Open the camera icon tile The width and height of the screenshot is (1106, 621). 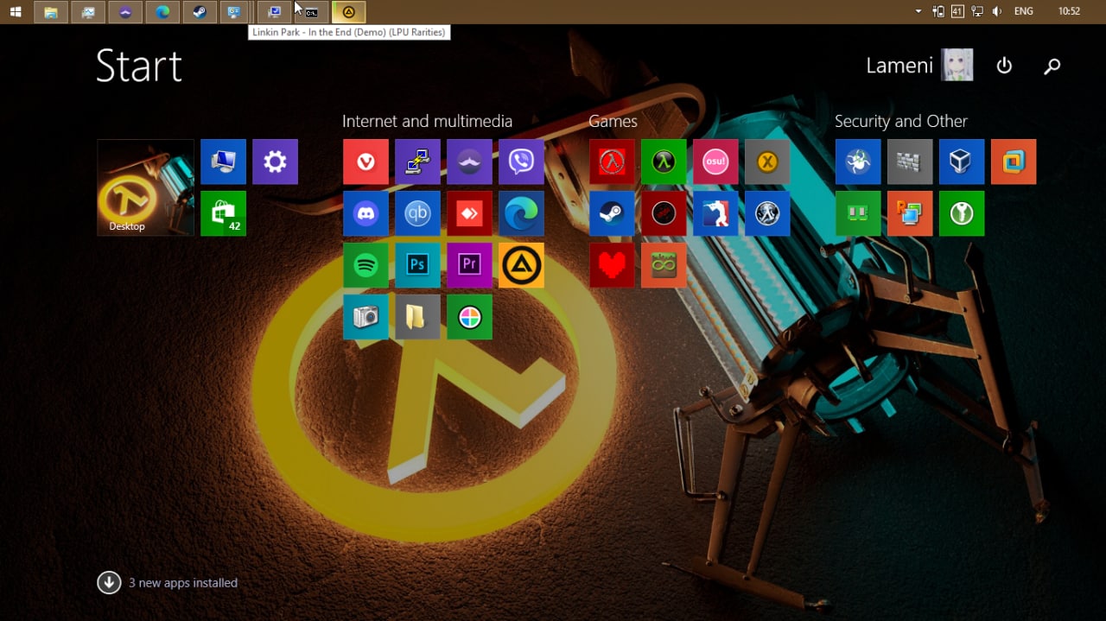365,317
